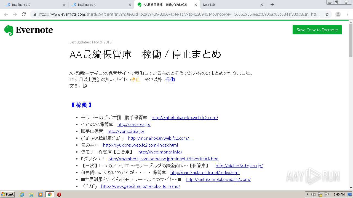
Task: Bookmark this page with the star icon
Action: (x=327, y=14)
